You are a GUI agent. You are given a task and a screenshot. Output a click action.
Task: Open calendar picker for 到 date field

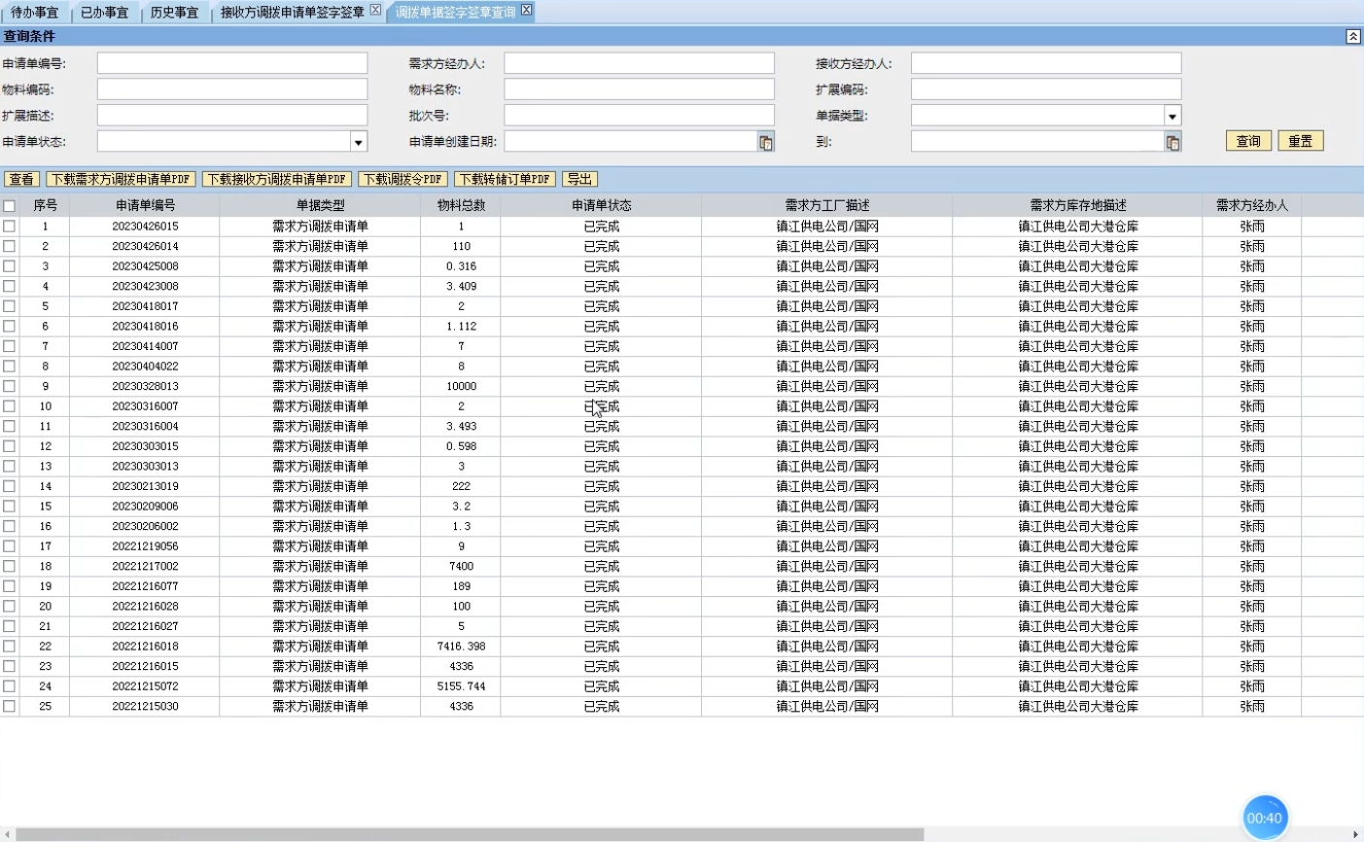[x=1172, y=142]
